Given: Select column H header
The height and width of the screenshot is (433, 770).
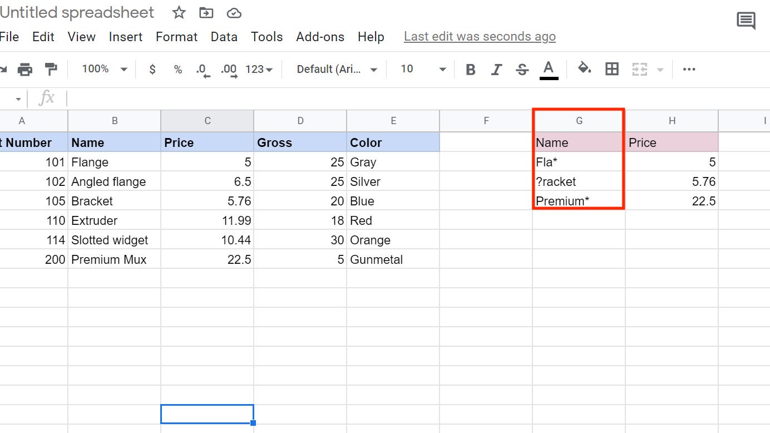Looking at the screenshot, I should tap(672, 121).
